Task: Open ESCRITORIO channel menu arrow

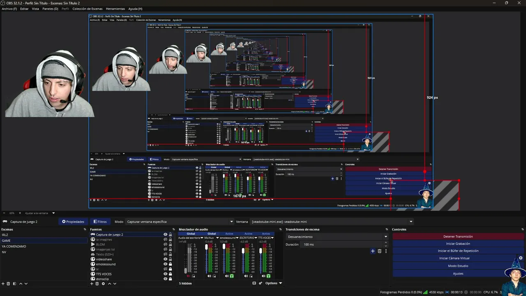Action: click(256, 238)
